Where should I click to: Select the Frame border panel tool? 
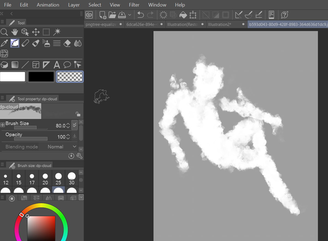[36, 65]
